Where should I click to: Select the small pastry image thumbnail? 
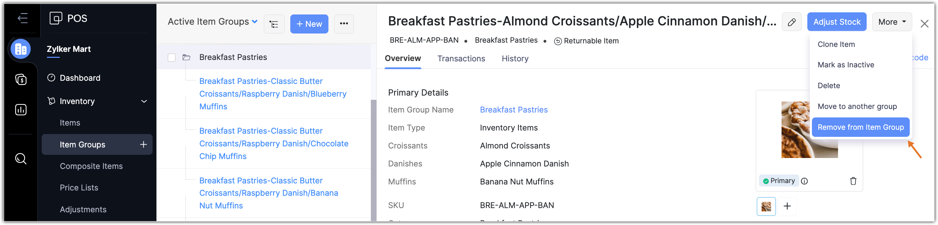(766, 206)
